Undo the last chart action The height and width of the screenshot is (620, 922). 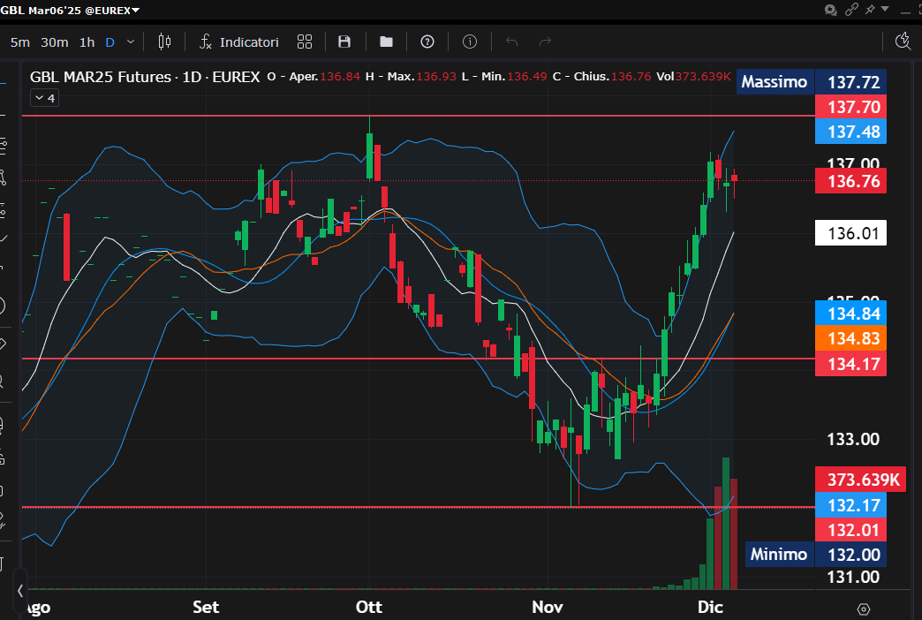(511, 42)
